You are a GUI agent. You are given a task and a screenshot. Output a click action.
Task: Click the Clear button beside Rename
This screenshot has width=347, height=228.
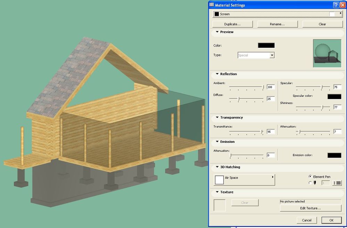click(x=322, y=24)
